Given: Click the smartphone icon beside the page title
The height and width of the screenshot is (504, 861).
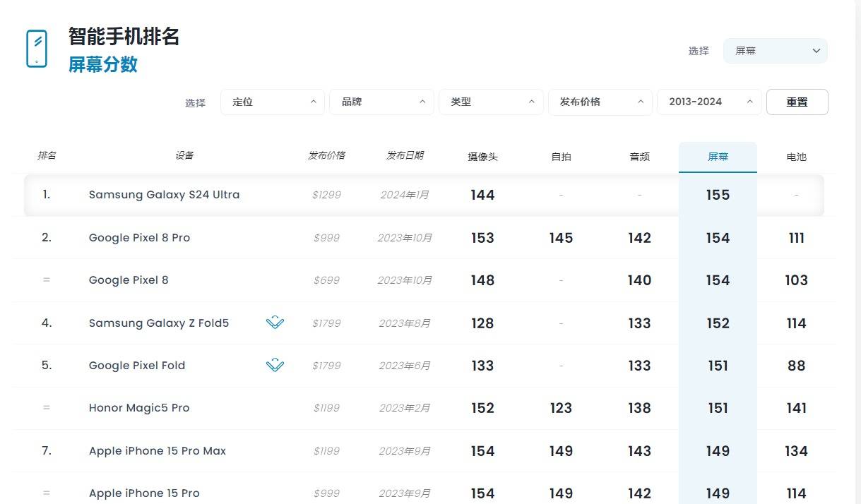Looking at the screenshot, I should 37,49.
